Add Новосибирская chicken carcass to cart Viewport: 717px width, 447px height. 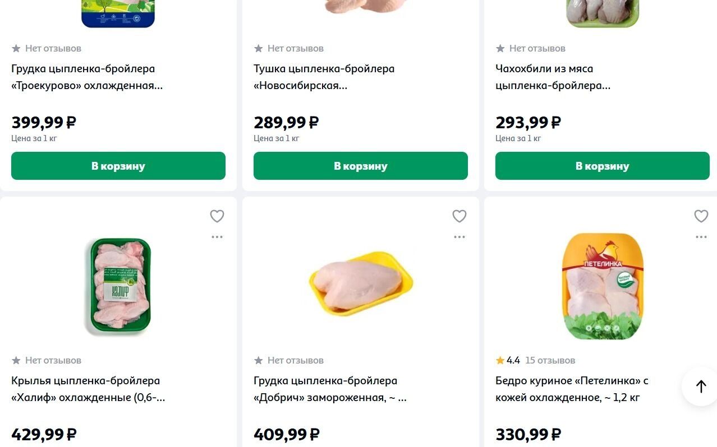360,166
